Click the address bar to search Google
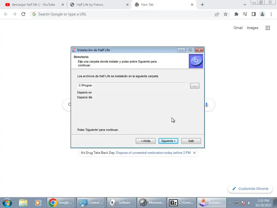This screenshot has height=208, width=277. tap(122, 14)
